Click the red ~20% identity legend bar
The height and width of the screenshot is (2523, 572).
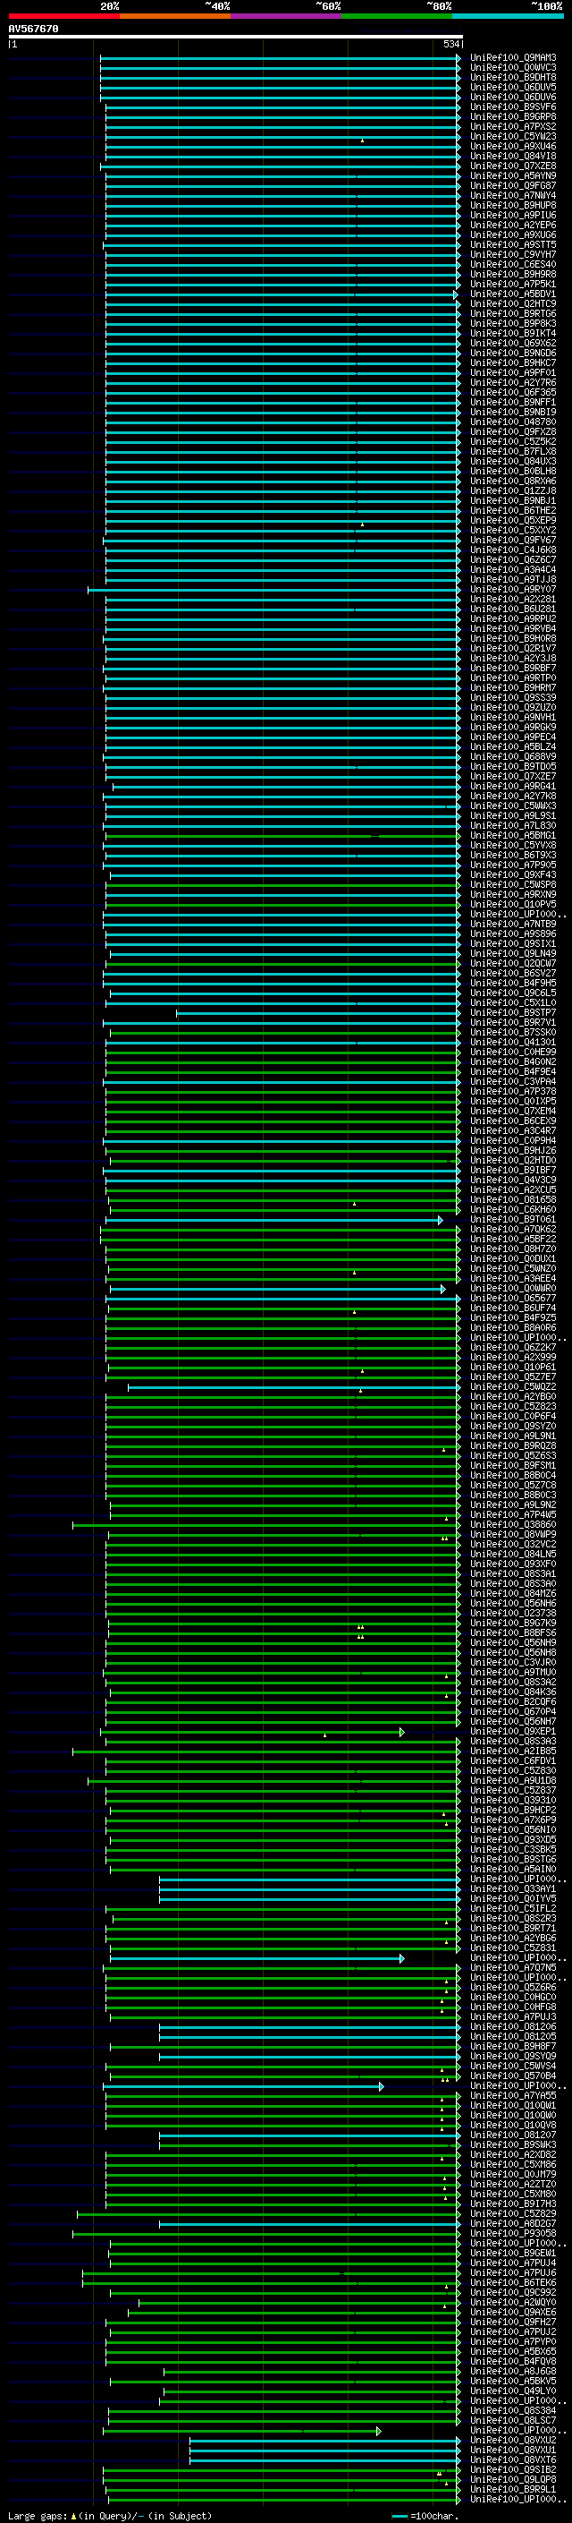tap(63, 16)
